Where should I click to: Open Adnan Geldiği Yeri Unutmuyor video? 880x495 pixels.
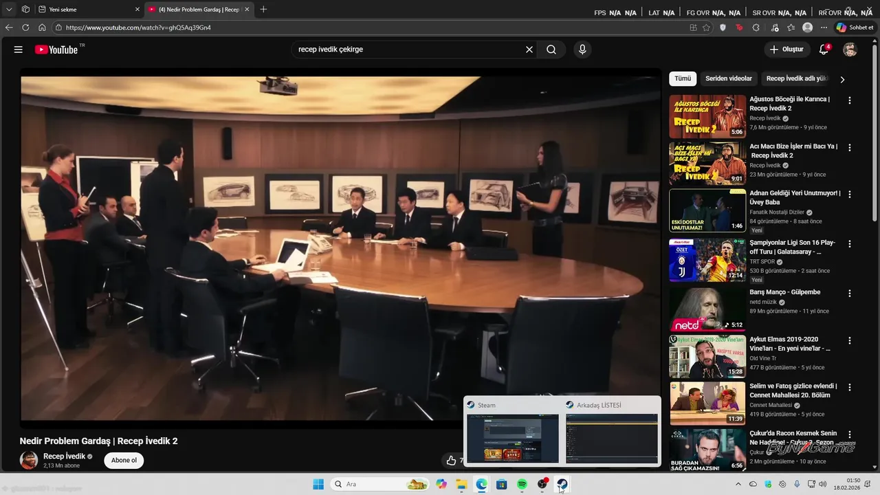coord(707,210)
